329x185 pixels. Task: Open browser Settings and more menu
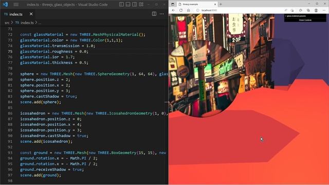coord(324,10)
